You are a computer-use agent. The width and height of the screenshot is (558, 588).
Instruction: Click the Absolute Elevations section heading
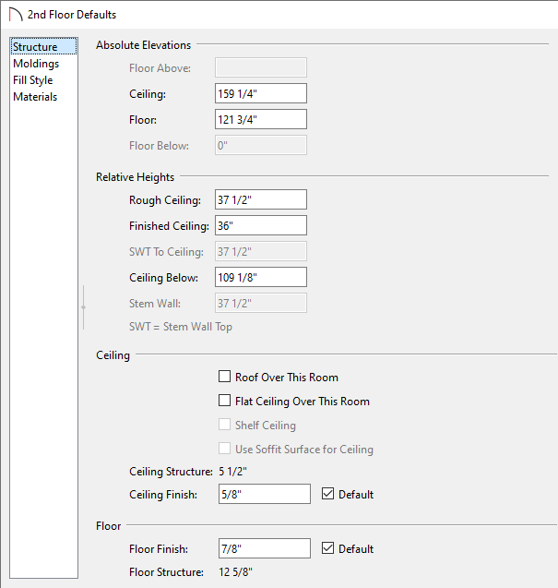143,45
